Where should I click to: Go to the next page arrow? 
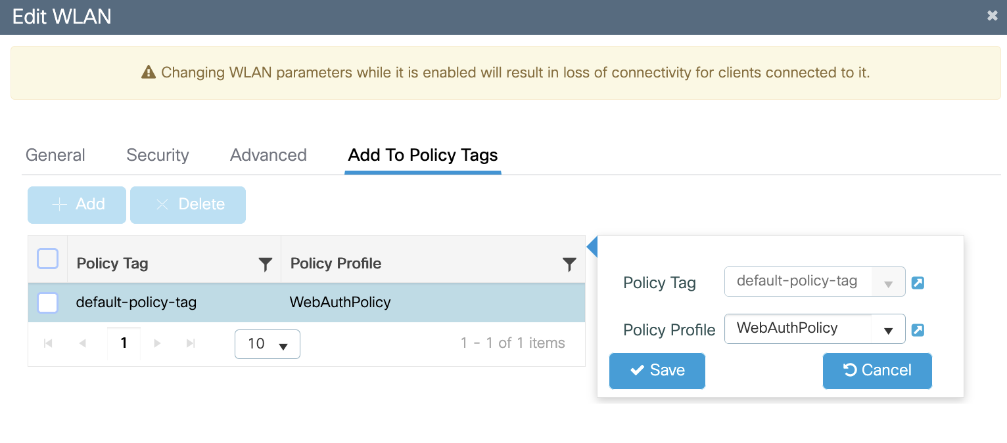click(157, 343)
